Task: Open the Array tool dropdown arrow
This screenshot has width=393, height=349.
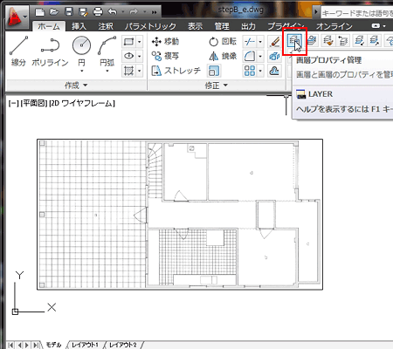Action: pos(260,71)
